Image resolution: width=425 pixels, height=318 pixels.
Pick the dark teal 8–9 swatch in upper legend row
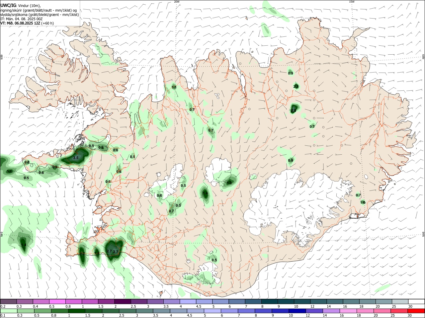pyautogui.click(x=269, y=301)
